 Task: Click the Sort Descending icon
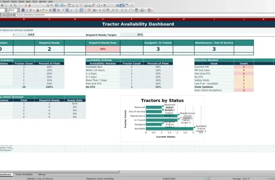tap(77, 6)
